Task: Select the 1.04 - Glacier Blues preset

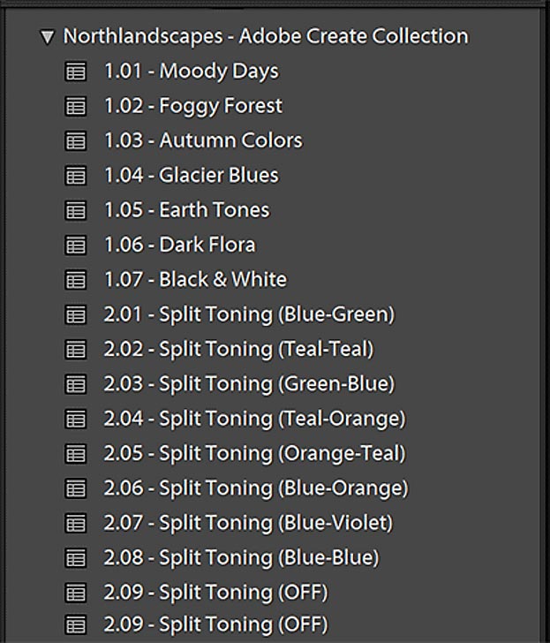Action: pos(191,175)
